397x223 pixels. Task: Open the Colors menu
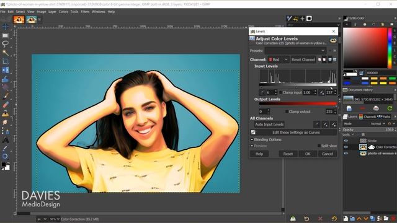[x=63, y=12]
